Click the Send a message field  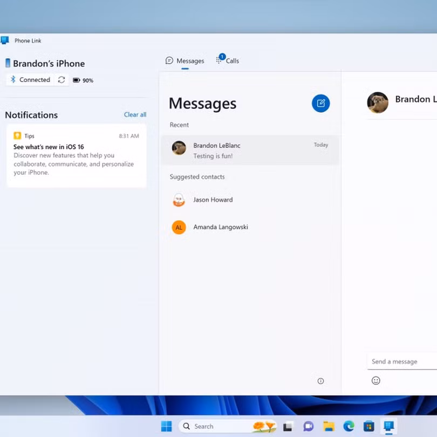402,361
